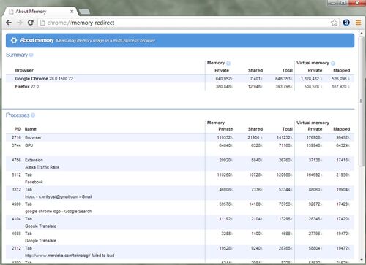366x265 pixels.
Task: Click the Browser process row PID 2716
Action: click(x=180, y=137)
